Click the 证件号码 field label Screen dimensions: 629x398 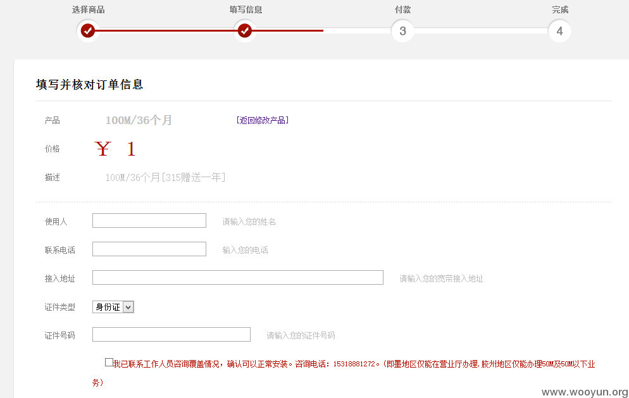point(59,335)
